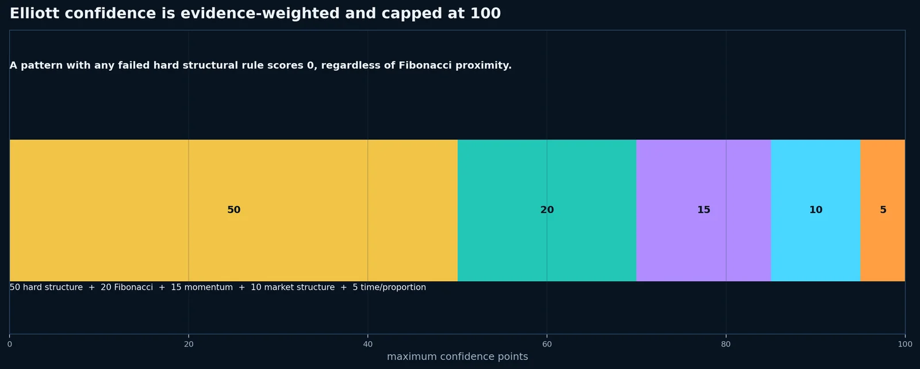Click the bold 10 label inside bar
This screenshot has height=369, width=920.
pos(816,210)
